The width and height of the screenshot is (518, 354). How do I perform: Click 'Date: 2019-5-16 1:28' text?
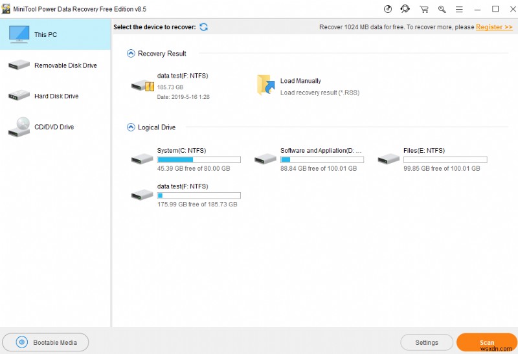(183, 97)
